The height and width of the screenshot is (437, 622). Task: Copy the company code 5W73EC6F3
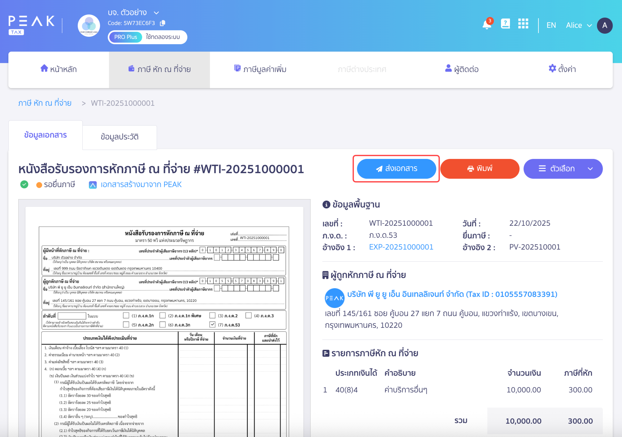coord(163,23)
